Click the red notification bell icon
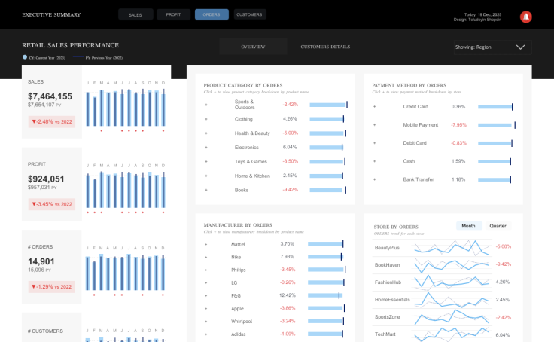This screenshot has height=342, width=554. coord(525,16)
